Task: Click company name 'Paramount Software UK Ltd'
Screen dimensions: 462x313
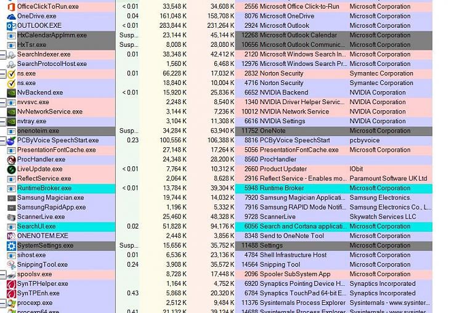Action: (x=388, y=179)
